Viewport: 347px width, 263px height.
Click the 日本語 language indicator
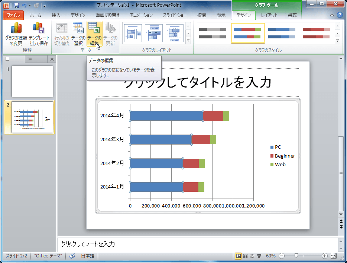pos(88,256)
